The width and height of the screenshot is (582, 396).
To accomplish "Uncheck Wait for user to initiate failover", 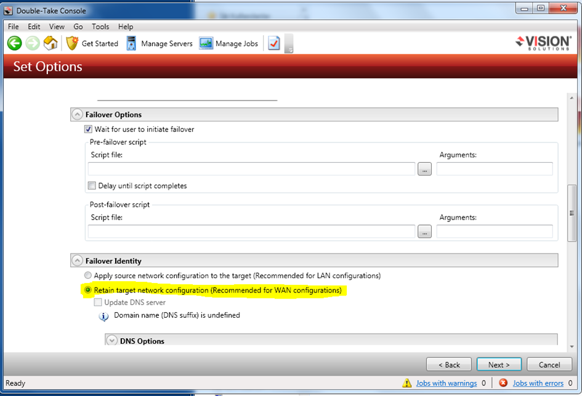I will (x=88, y=130).
